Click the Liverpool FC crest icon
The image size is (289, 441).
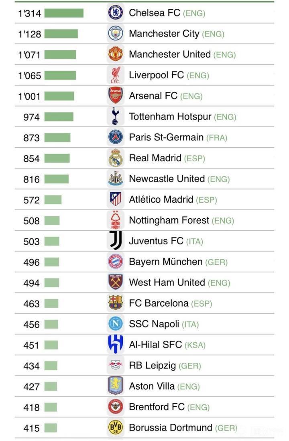point(116,75)
